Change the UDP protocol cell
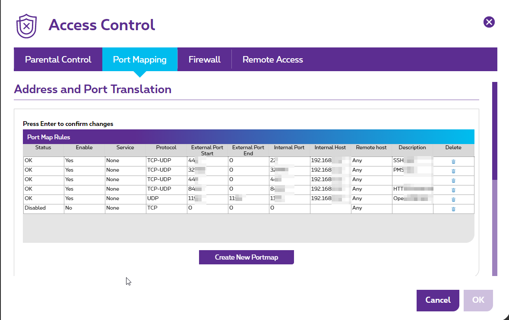509x320 pixels. pos(166,198)
